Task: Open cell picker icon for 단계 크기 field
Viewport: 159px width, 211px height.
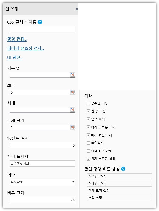Action: tap(72, 128)
